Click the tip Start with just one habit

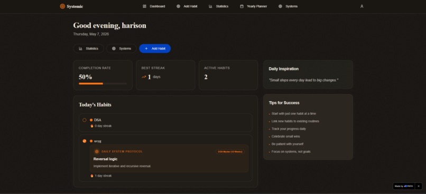[x=294, y=114]
